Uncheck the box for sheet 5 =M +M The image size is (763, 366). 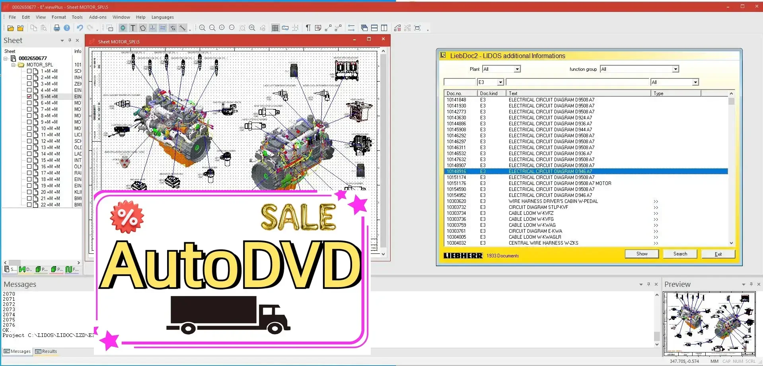point(29,97)
